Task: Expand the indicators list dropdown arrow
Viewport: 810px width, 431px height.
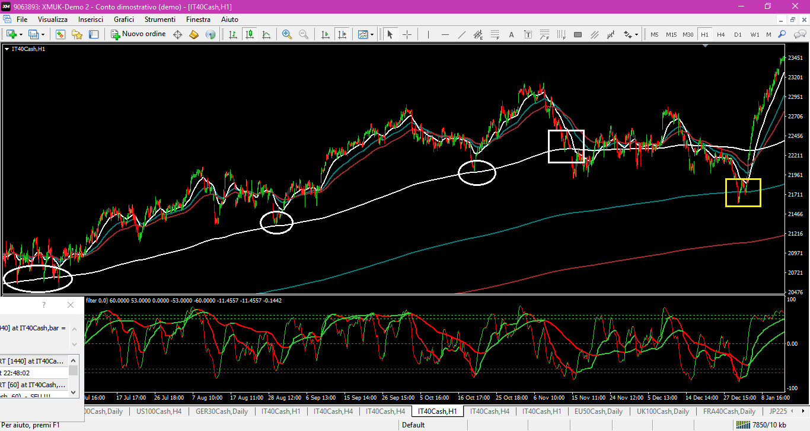Action: [x=372, y=34]
